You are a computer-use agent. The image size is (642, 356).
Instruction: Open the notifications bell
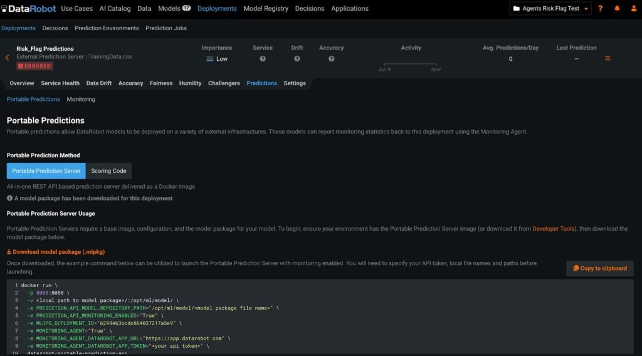[617, 9]
